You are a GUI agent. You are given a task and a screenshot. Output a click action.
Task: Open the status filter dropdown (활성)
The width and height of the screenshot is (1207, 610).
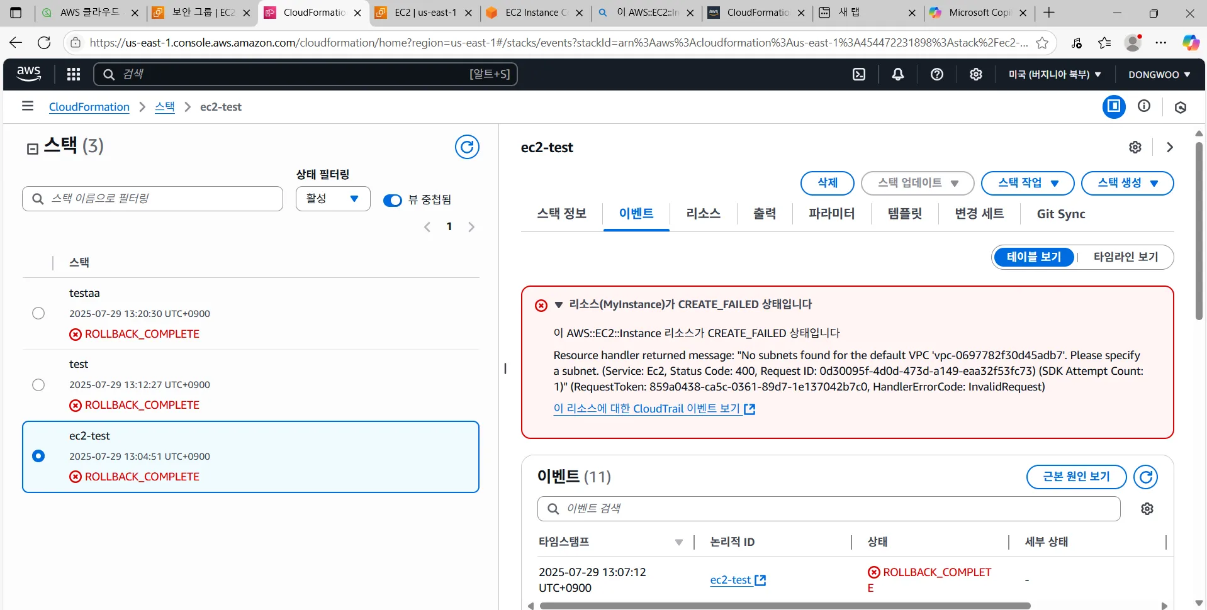(x=333, y=199)
